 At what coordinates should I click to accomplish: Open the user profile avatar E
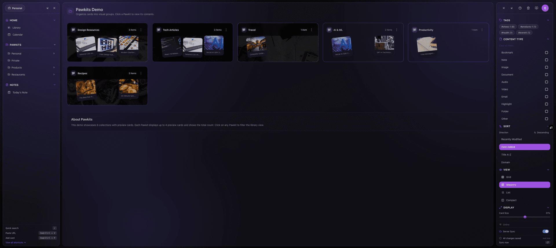[x=545, y=8]
